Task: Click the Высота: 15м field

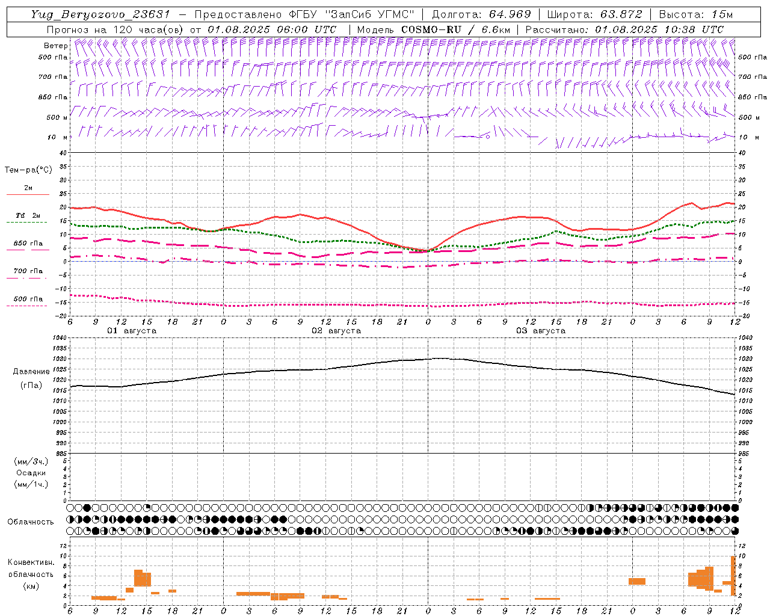Action: click(x=696, y=14)
